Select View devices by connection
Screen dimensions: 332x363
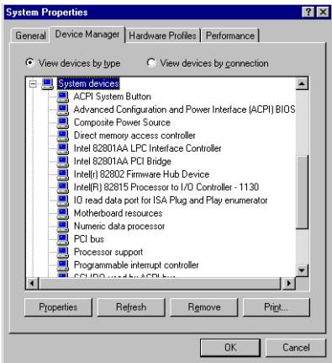click(208, 63)
